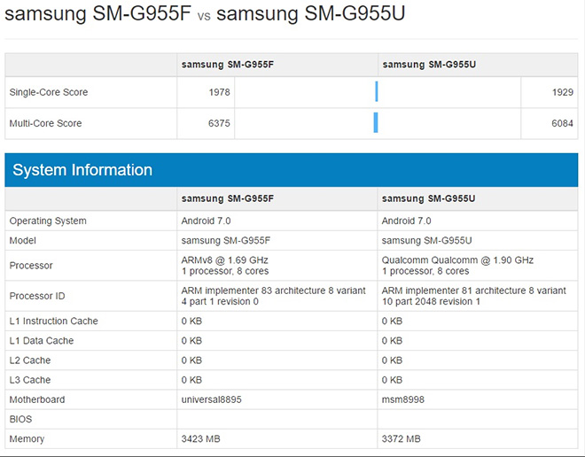Select the L2 Cache label

[30, 360]
